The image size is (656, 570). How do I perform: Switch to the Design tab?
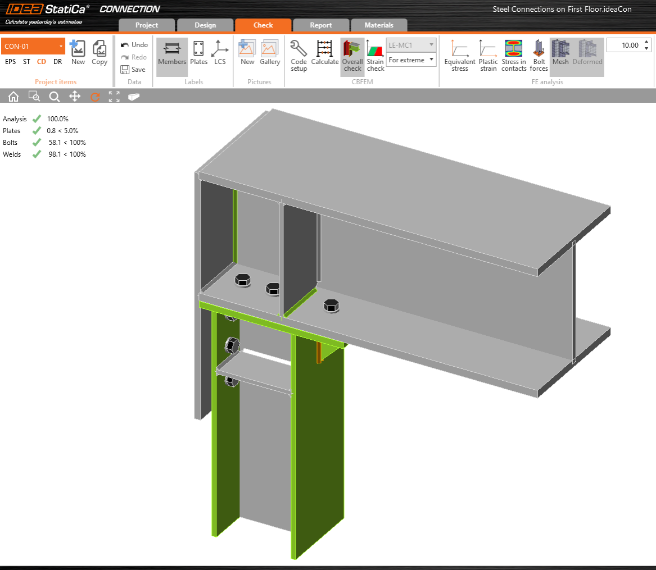205,25
